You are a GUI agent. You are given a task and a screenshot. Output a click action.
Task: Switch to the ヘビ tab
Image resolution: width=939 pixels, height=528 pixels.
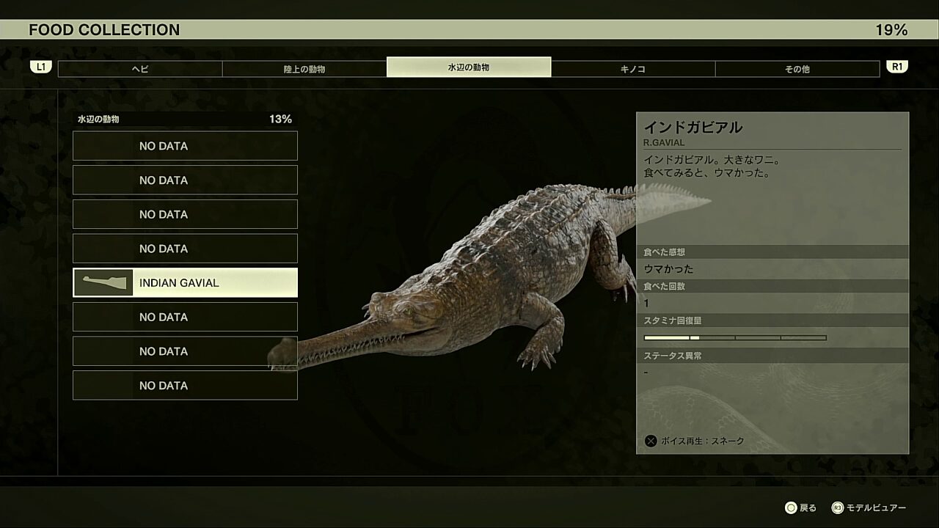[140, 68]
